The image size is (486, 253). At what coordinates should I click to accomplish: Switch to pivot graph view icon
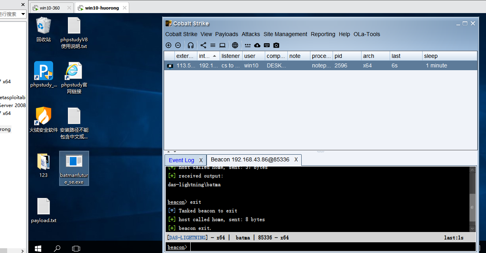point(203,45)
